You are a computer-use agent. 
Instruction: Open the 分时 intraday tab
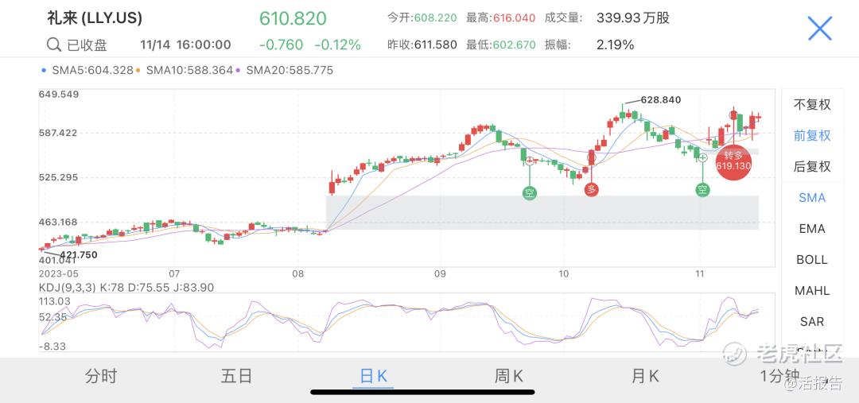tap(101, 376)
